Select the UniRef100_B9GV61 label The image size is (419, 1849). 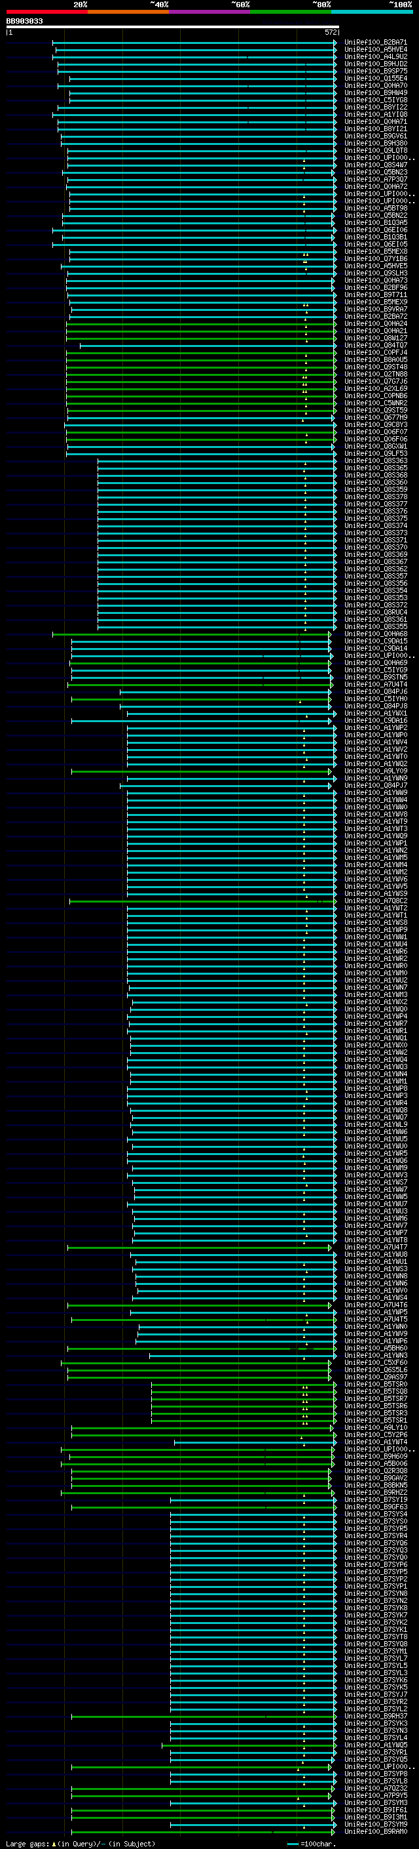point(376,136)
